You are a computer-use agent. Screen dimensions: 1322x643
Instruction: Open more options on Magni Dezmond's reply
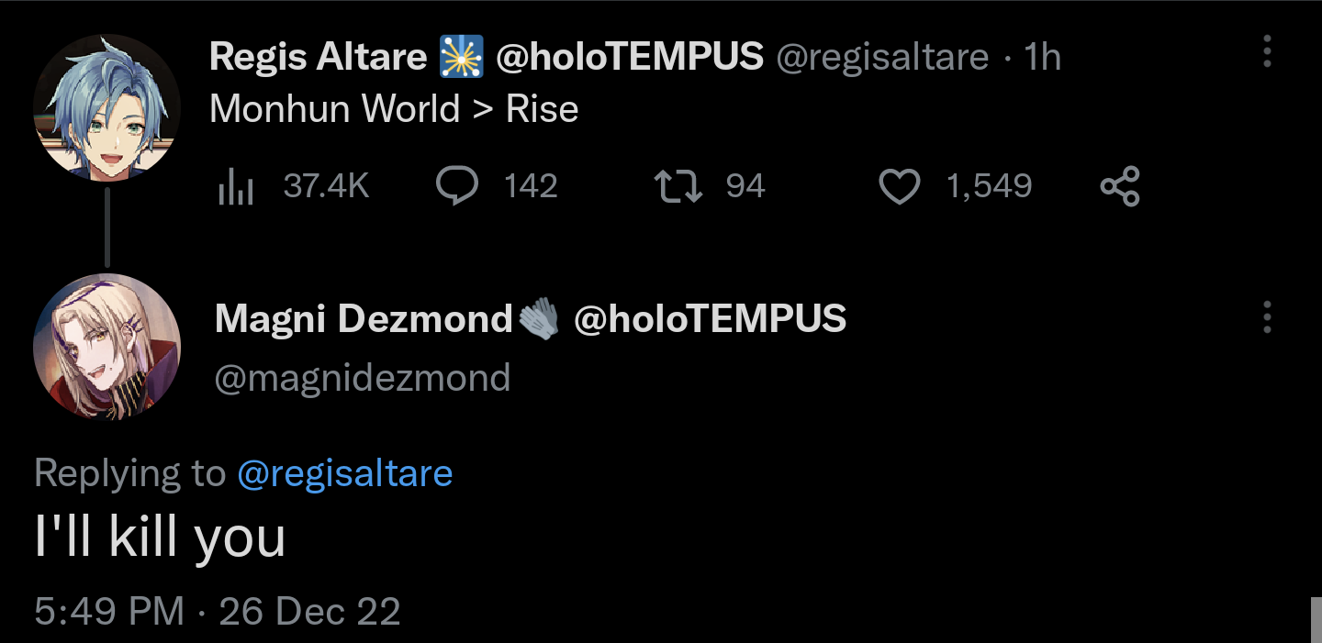click(1267, 317)
